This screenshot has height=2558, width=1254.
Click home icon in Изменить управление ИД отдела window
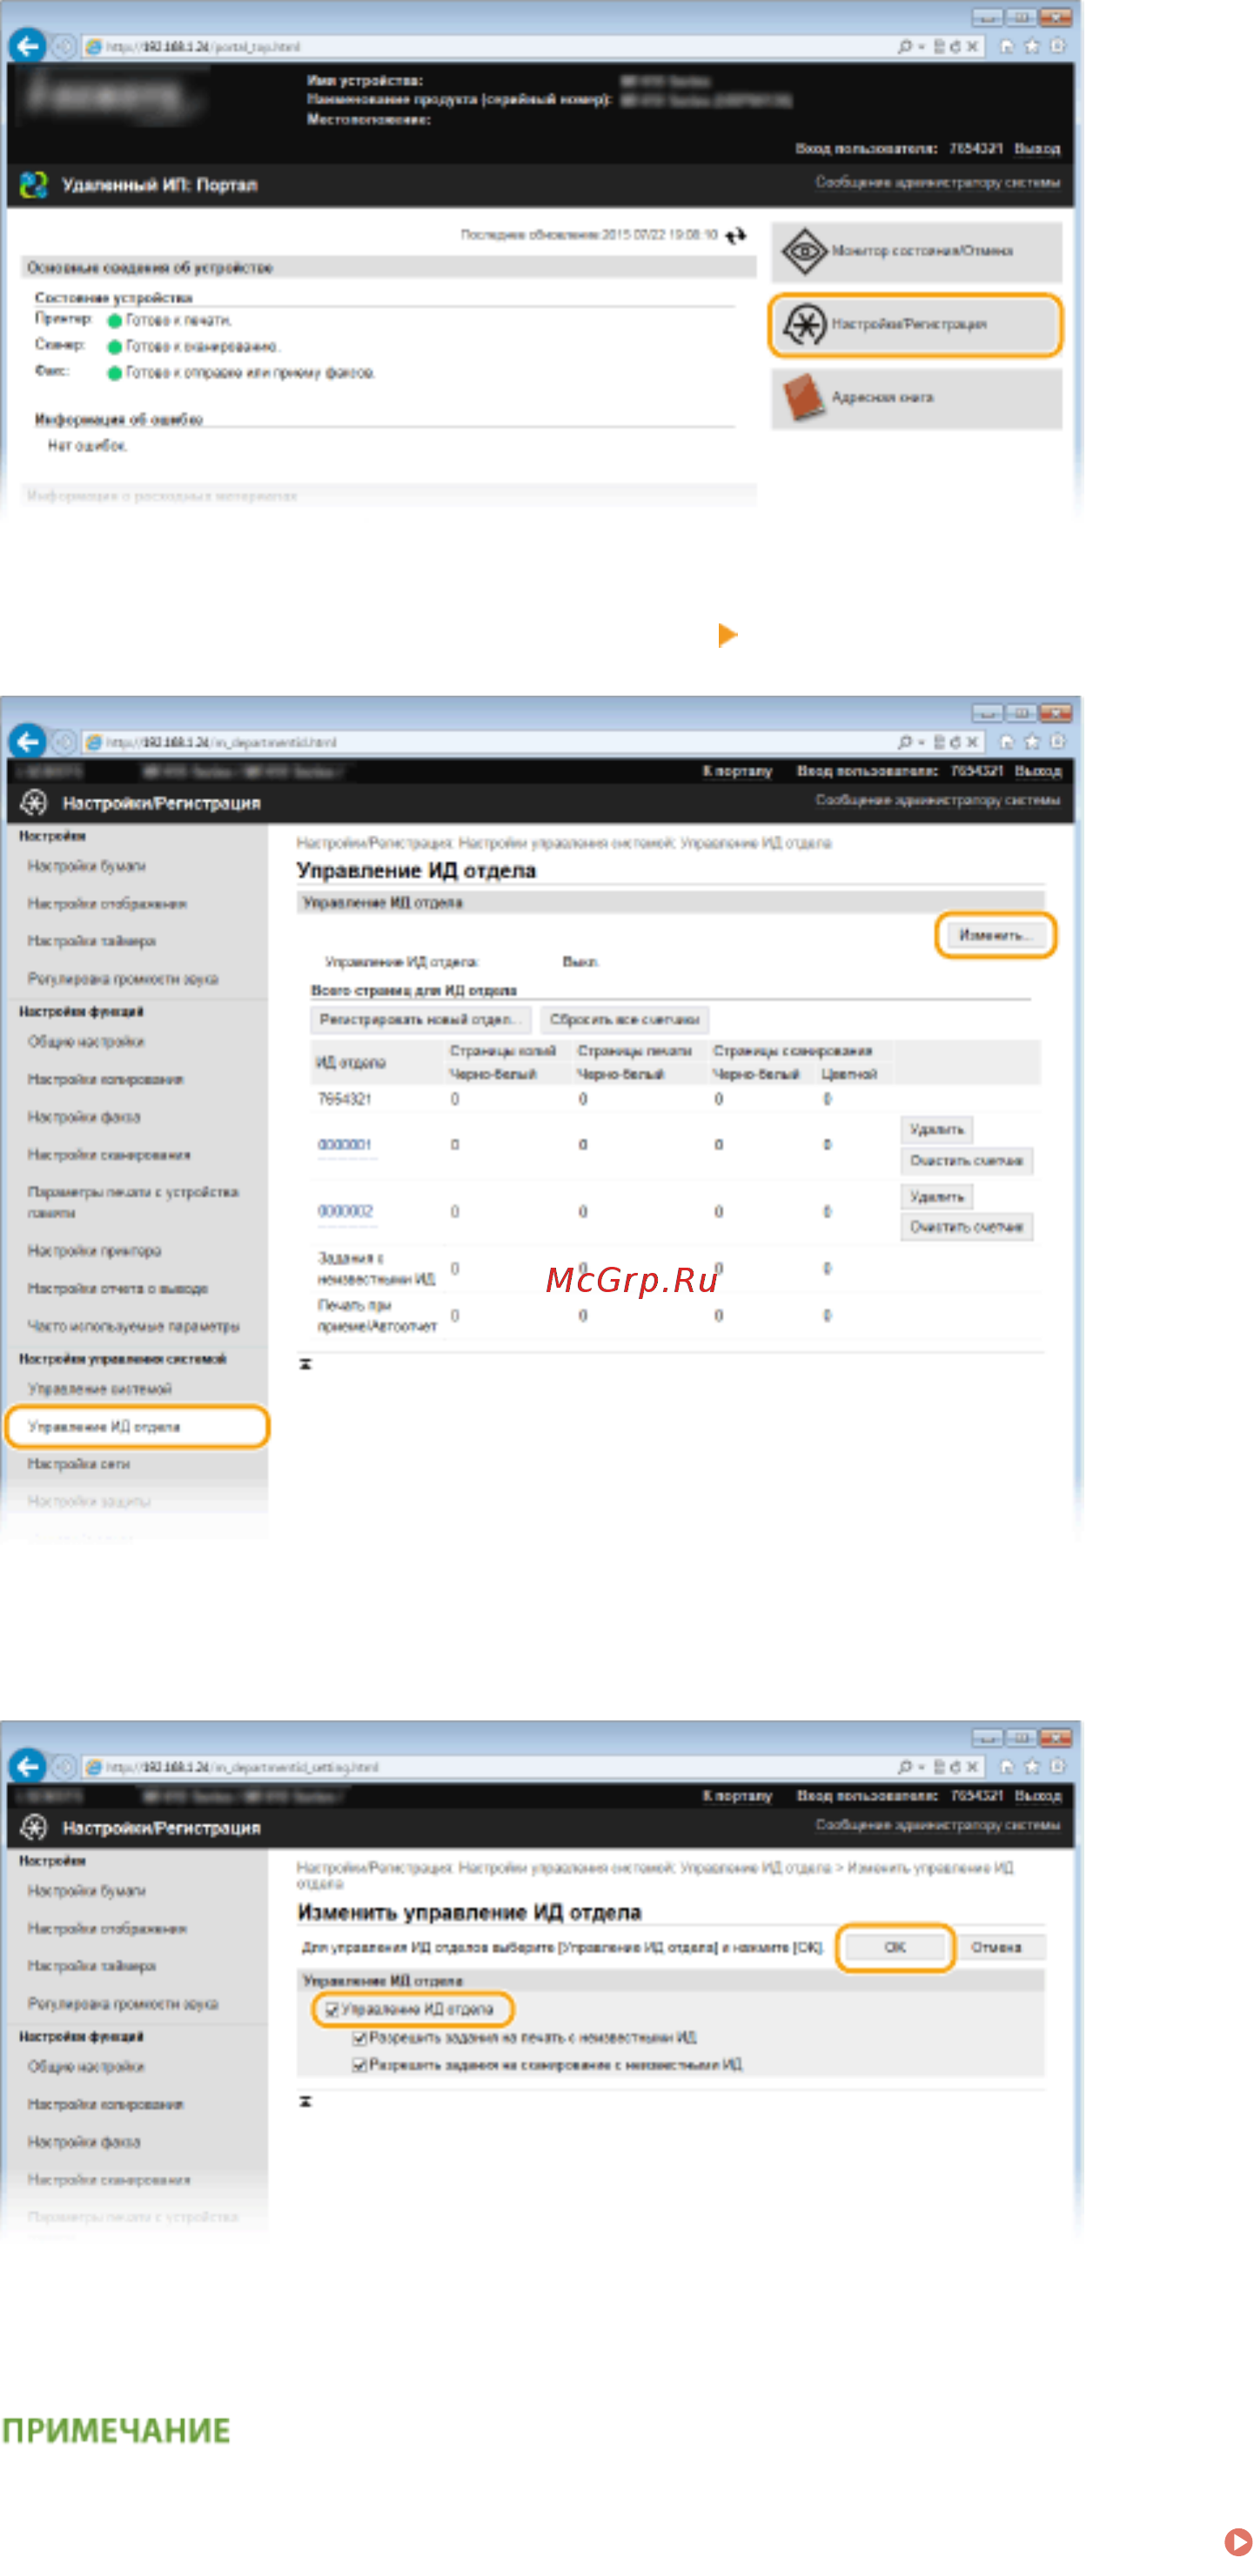pyautogui.click(x=1007, y=1766)
